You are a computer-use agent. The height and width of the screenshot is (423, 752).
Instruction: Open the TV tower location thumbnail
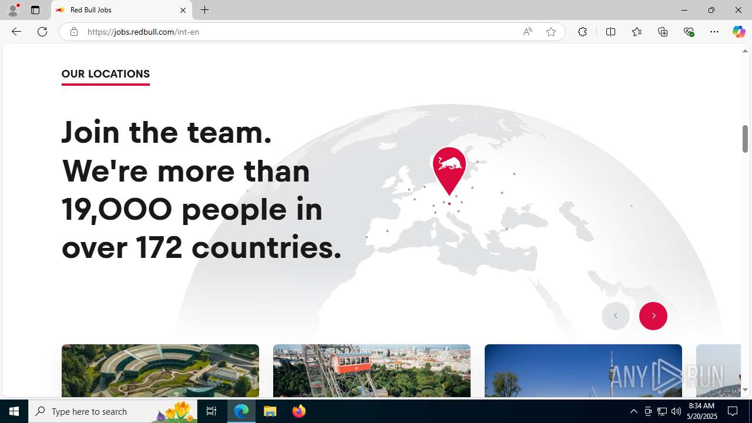(x=583, y=371)
